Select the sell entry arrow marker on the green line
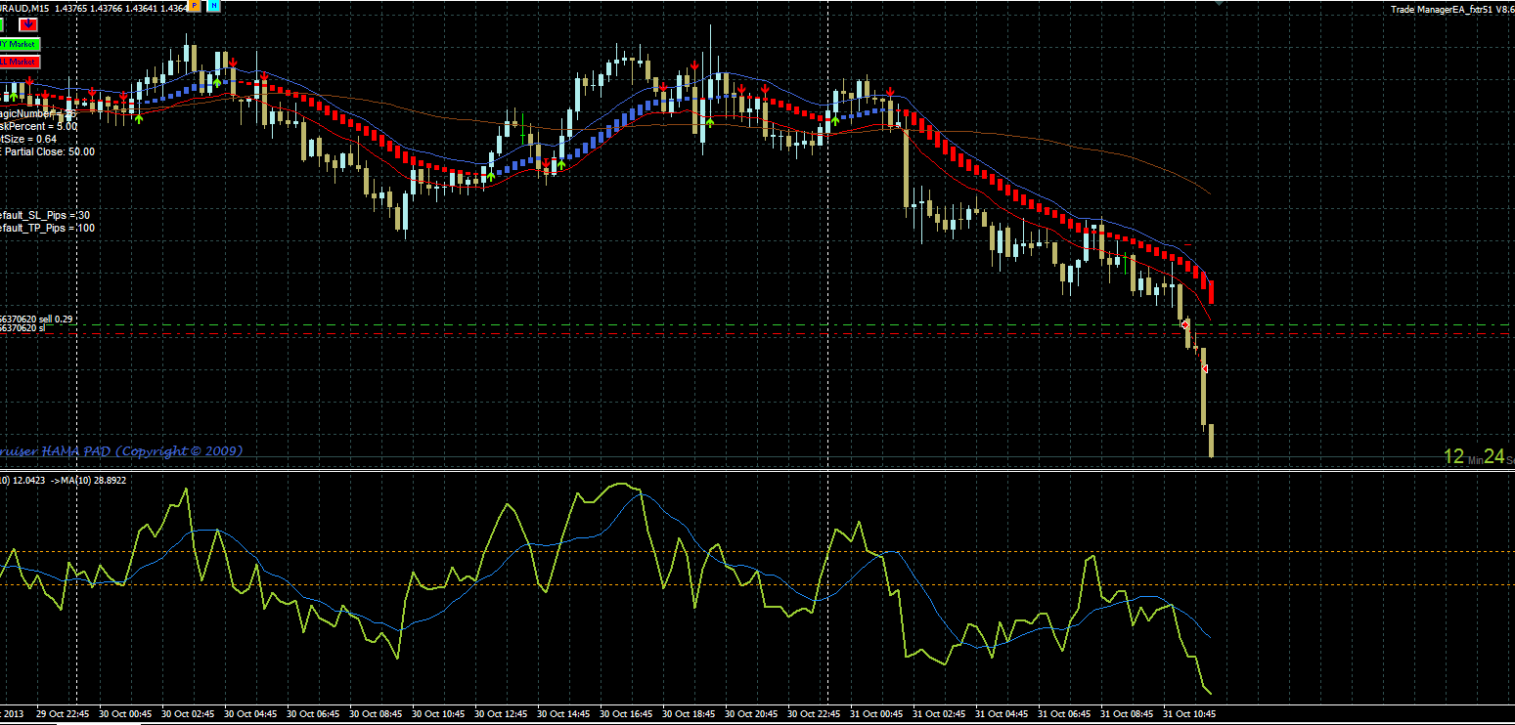Viewport: 1515px width, 725px height. coord(1185,324)
